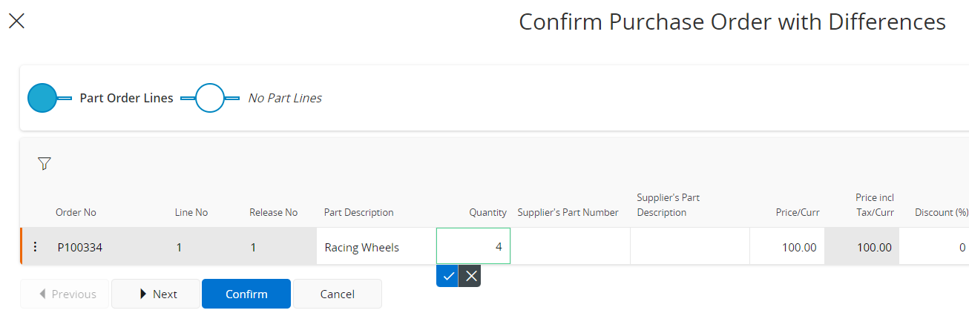
Task: Go to the No Part Lines step
Action: point(210,98)
